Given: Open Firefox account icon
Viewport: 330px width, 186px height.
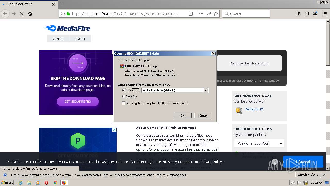Looking at the screenshot, I should (x=315, y=14).
